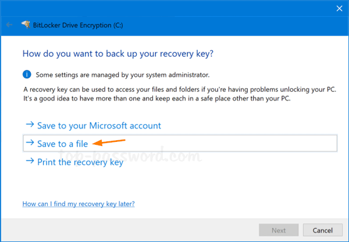Click the 'How do you want to back up' heading
This screenshot has height=242, width=349.
117,54
